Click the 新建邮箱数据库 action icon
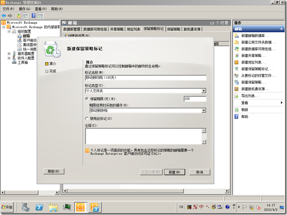 pos(236,36)
